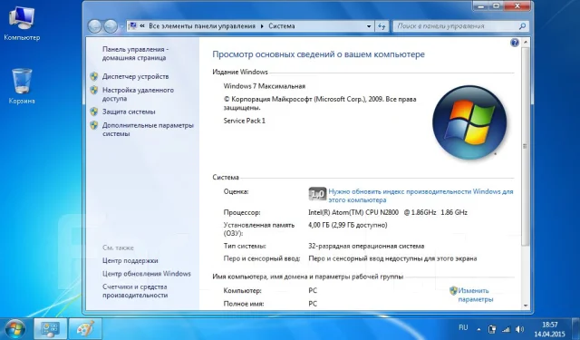This screenshot has height=340, width=580.
Task: Open 'Центр поддержки' link
Action: (130, 261)
